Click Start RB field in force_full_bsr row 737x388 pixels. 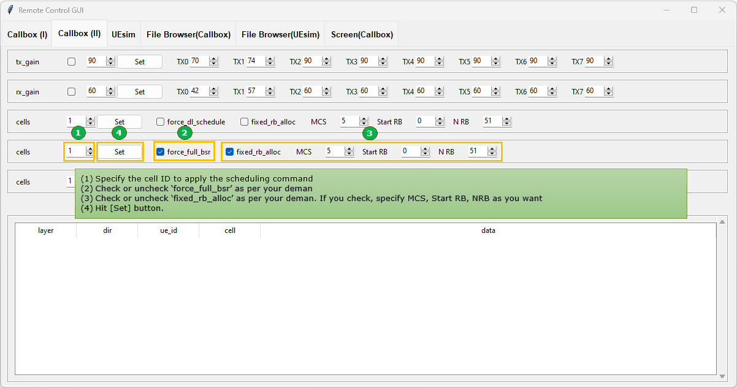tap(411, 151)
